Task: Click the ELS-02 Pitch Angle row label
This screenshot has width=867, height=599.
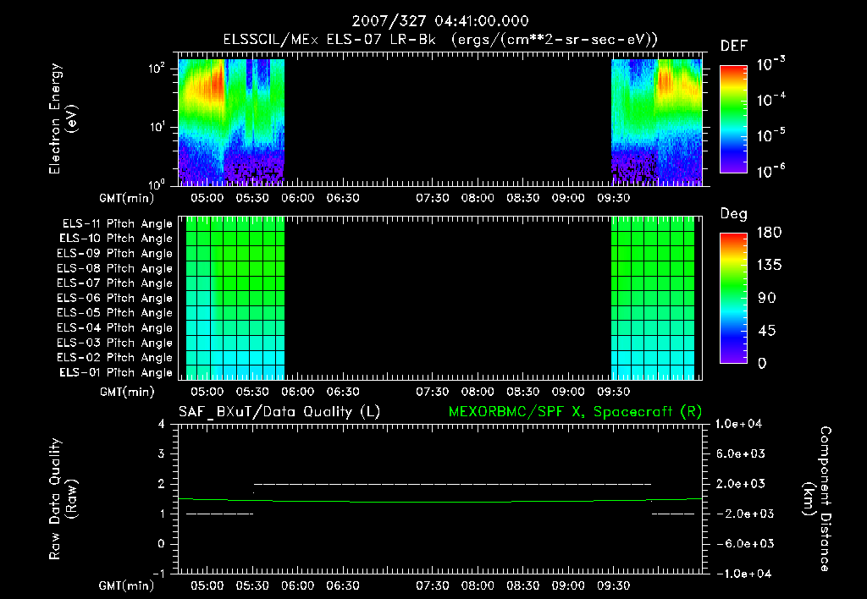Action: click(x=114, y=358)
